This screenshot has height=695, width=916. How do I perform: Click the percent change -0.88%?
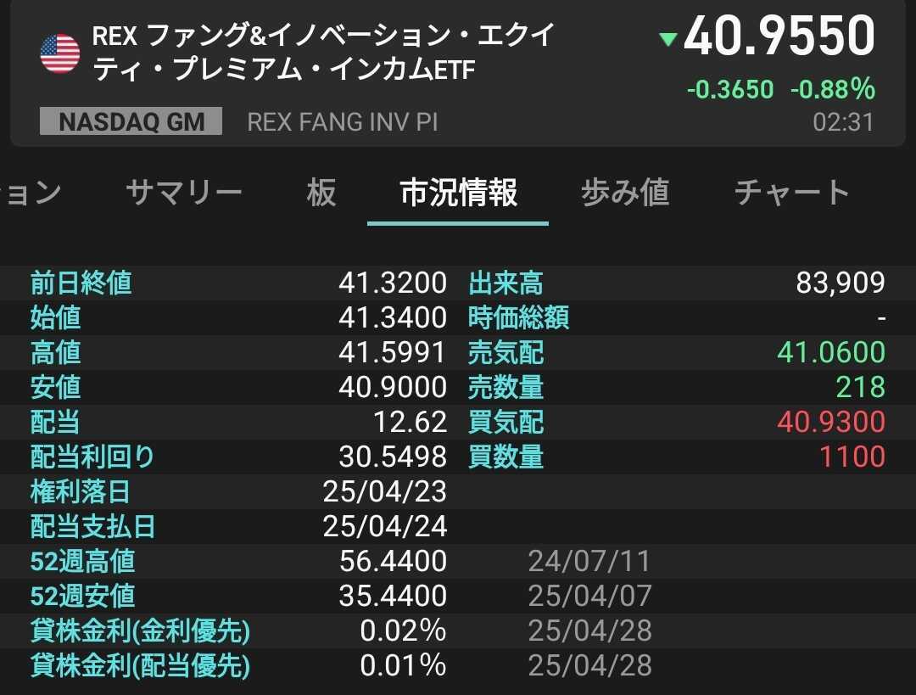[x=833, y=89]
